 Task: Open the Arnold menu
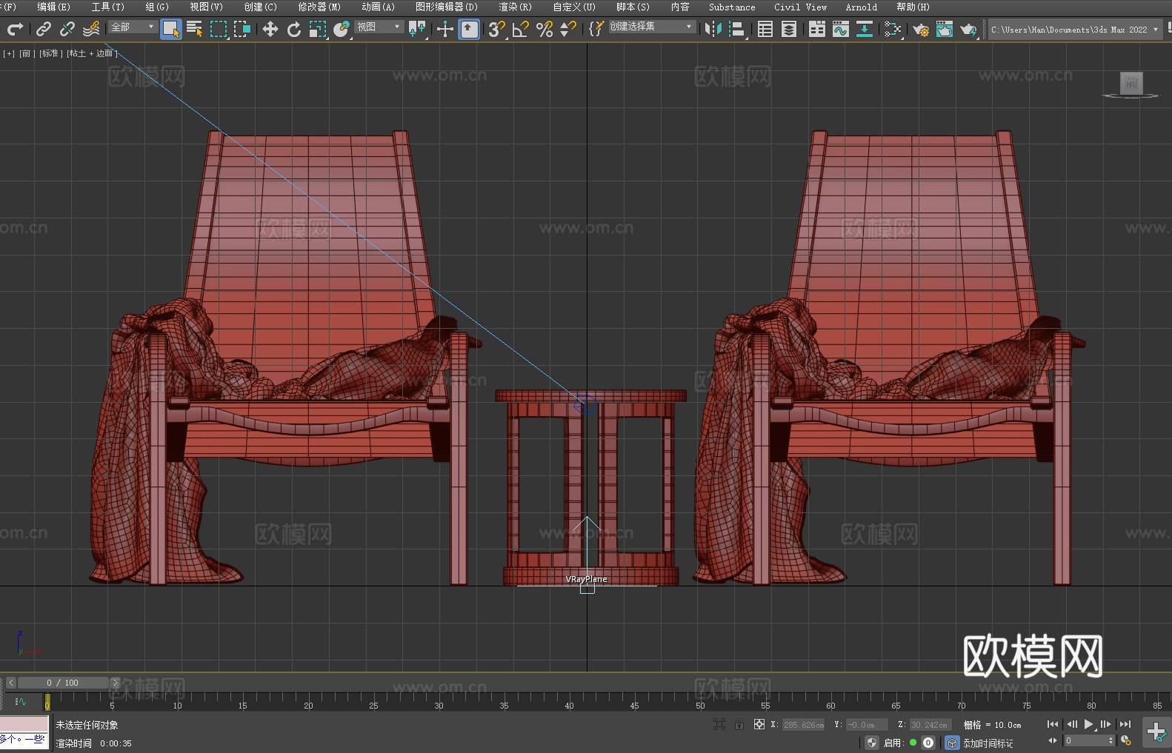862,7
